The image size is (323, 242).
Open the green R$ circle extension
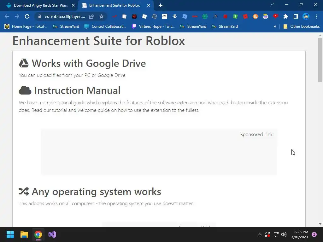[x=205, y=16]
